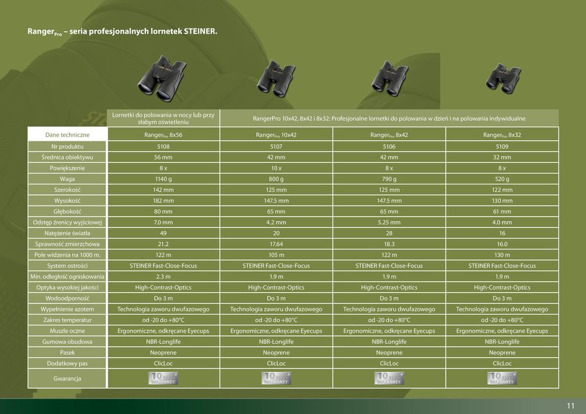The width and height of the screenshot is (586, 414).
Task: Select the 80 mm depth value
Action: (164, 212)
